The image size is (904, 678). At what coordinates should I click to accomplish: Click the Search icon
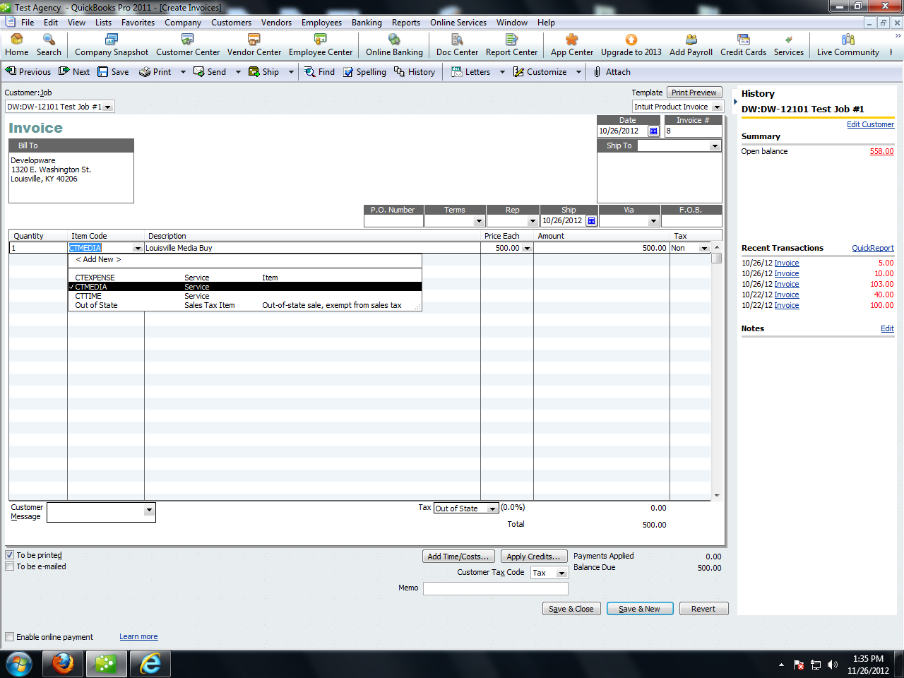click(49, 45)
